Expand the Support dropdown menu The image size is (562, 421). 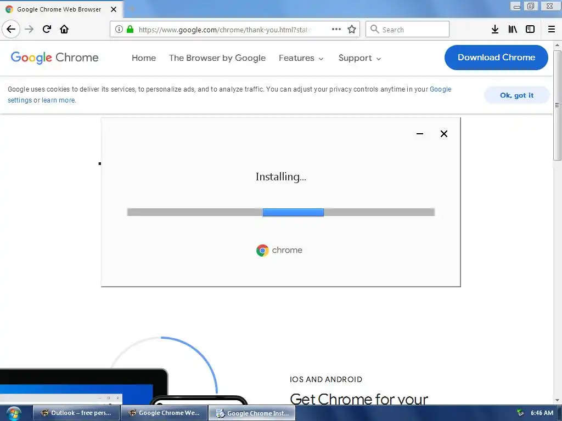(x=359, y=58)
